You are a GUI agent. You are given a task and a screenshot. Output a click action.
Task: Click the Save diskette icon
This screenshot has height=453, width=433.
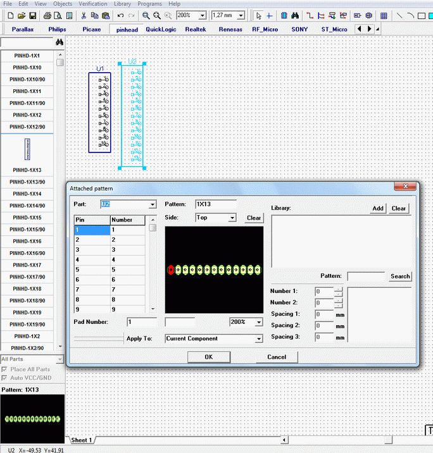click(33, 15)
